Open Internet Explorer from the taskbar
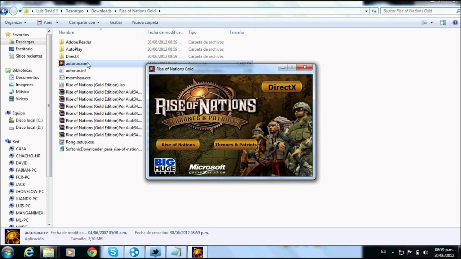This screenshot has height=259, width=461. 28,252
